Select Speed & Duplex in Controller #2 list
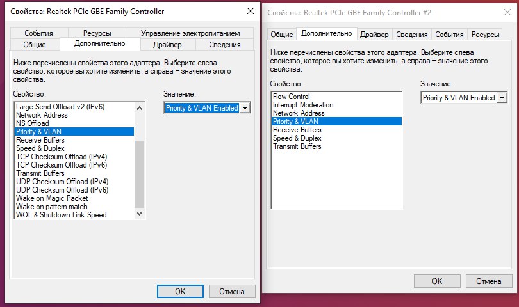519x307 pixels. coord(336,138)
